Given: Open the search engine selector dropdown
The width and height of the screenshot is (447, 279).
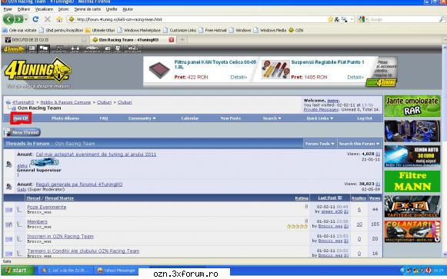Looking at the screenshot, I should pos(362,19).
